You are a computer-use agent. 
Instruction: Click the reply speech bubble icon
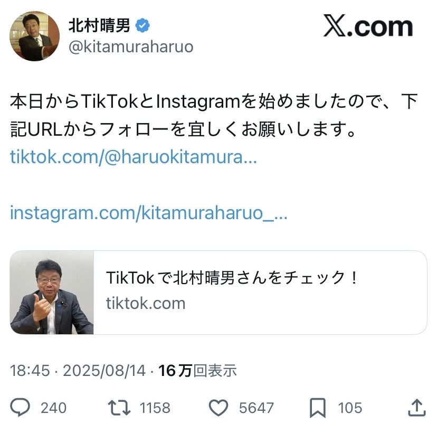click(x=21, y=407)
